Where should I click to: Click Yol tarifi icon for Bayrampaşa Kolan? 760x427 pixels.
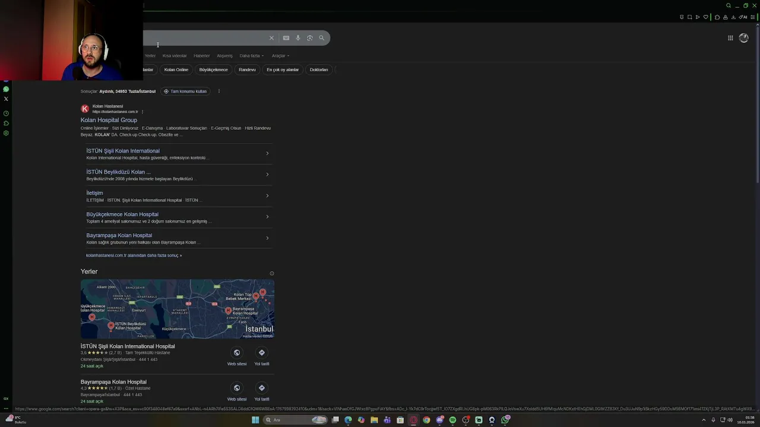coord(262,388)
